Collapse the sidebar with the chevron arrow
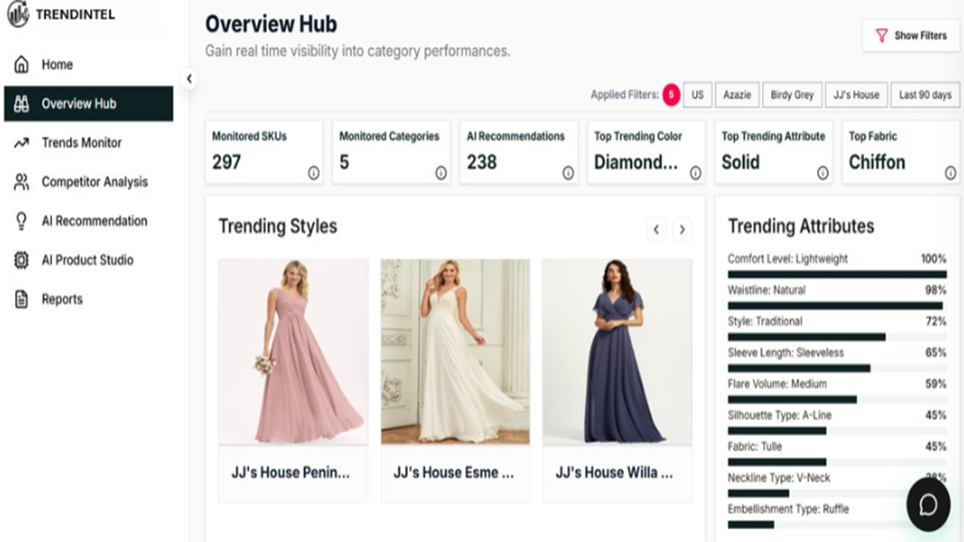Viewport: 964px width, 542px height. coord(189,78)
